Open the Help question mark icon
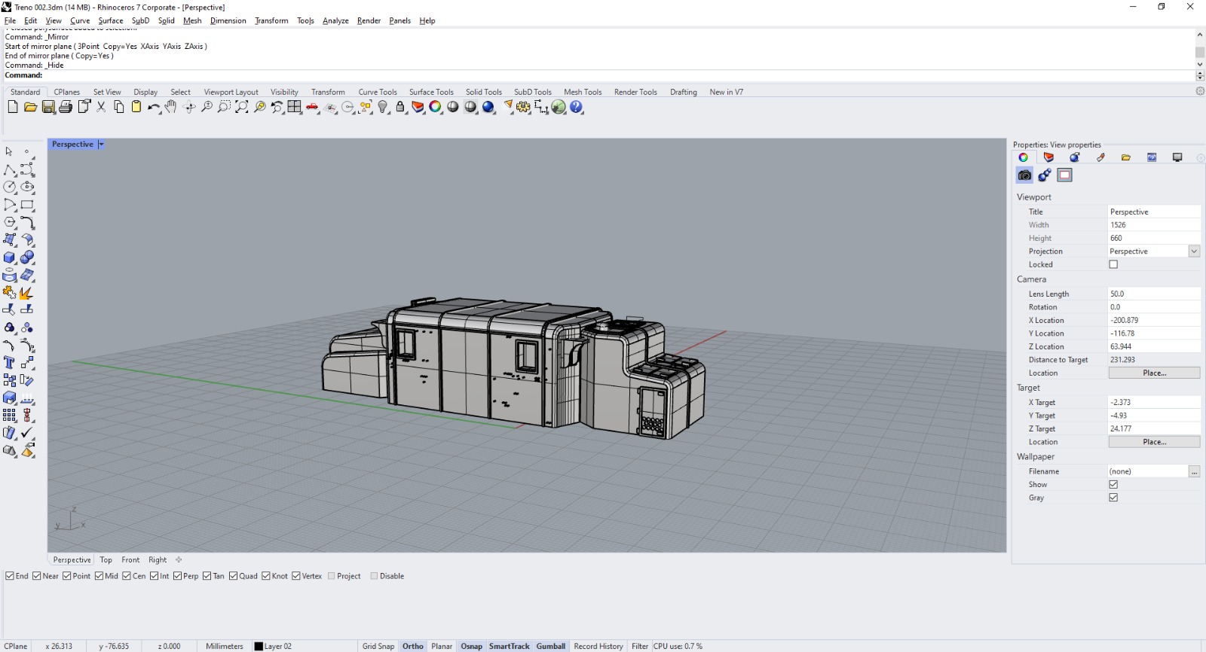The image size is (1206, 652). pos(577,107)
